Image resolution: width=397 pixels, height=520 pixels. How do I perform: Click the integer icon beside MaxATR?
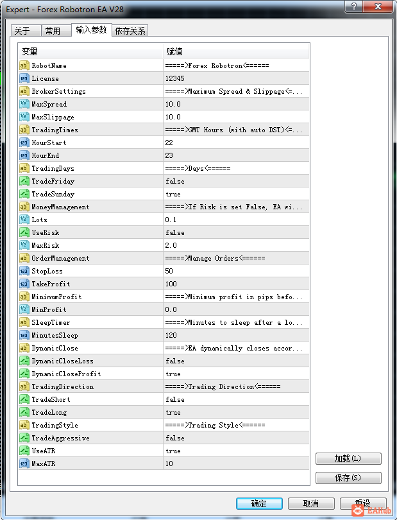[24, 464]
